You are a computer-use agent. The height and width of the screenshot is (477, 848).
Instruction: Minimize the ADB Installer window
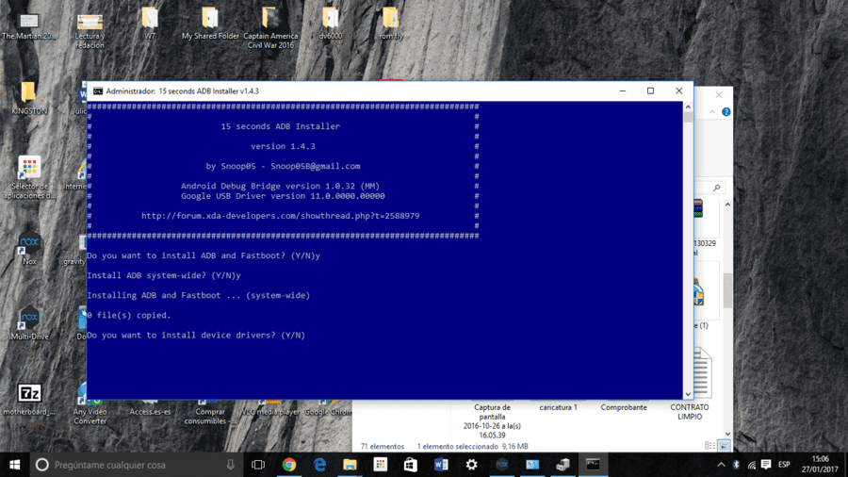(x=623, y=90)
